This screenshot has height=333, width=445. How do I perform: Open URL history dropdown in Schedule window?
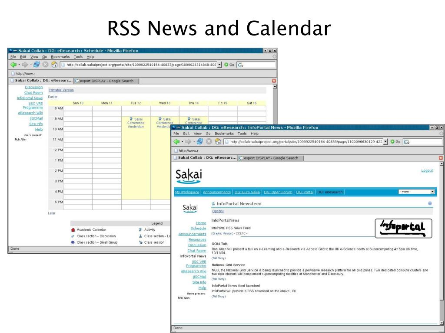(x=219, y=65)
